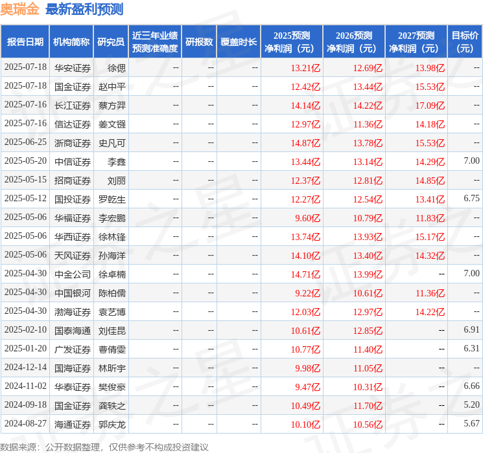The height and width of the screenshot is (453, 483).
Task: Select the 2024-08-27 report date cell
Action: 25,424
